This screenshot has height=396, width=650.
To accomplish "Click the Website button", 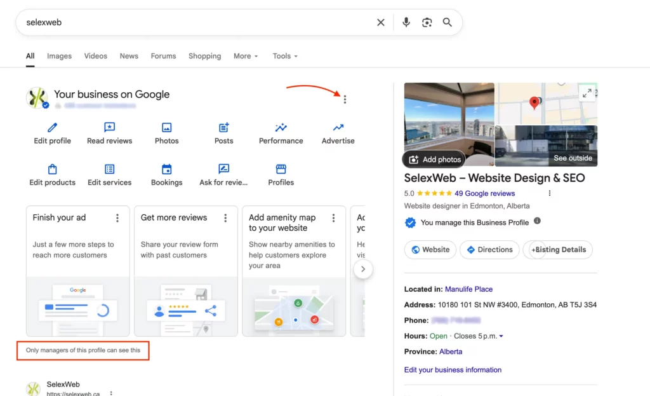I will pos(430,249).
